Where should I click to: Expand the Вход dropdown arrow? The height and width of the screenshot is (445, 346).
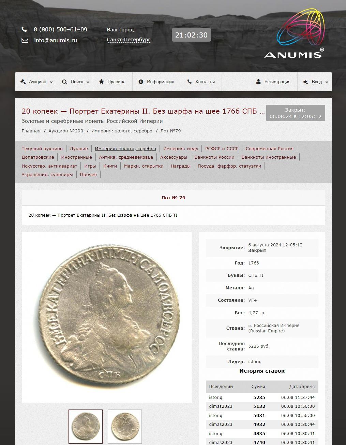click(x=327, y=82)
